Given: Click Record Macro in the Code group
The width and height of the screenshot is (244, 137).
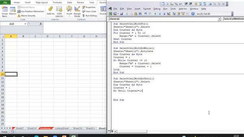Looking at the screenshot, I should point(26,7).
